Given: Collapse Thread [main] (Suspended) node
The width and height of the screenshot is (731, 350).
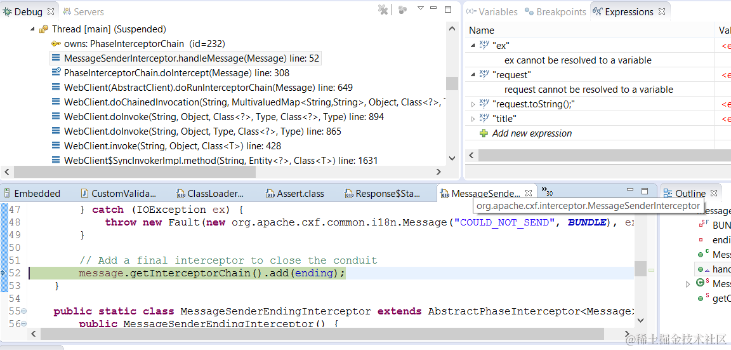Looking at the screenshot, I should click(x=32, y=29).
